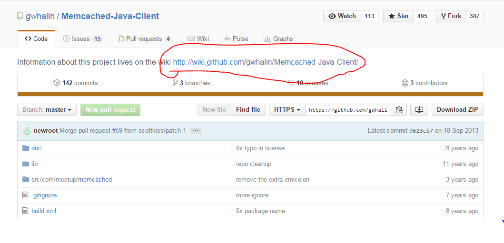504x243 pixels.
Task: Open the "repo cleanup" commit message
Action: click(254, 164)
